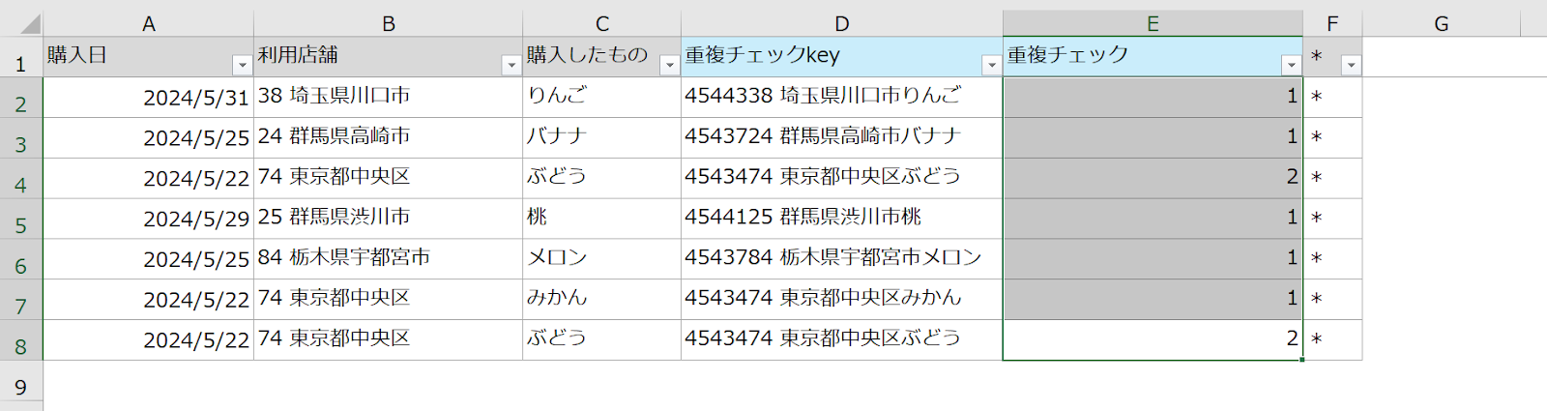Select cell 84 栃木県宇都宮市
This screenshot has width=1547, height=411.
point(389,260)
